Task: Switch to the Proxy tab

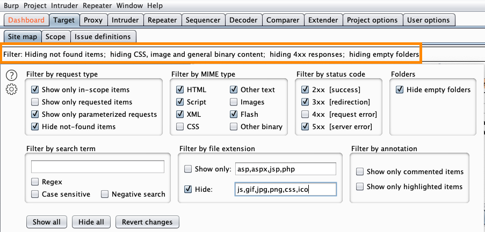Action: pyautogui.click(x=93, y=20)
